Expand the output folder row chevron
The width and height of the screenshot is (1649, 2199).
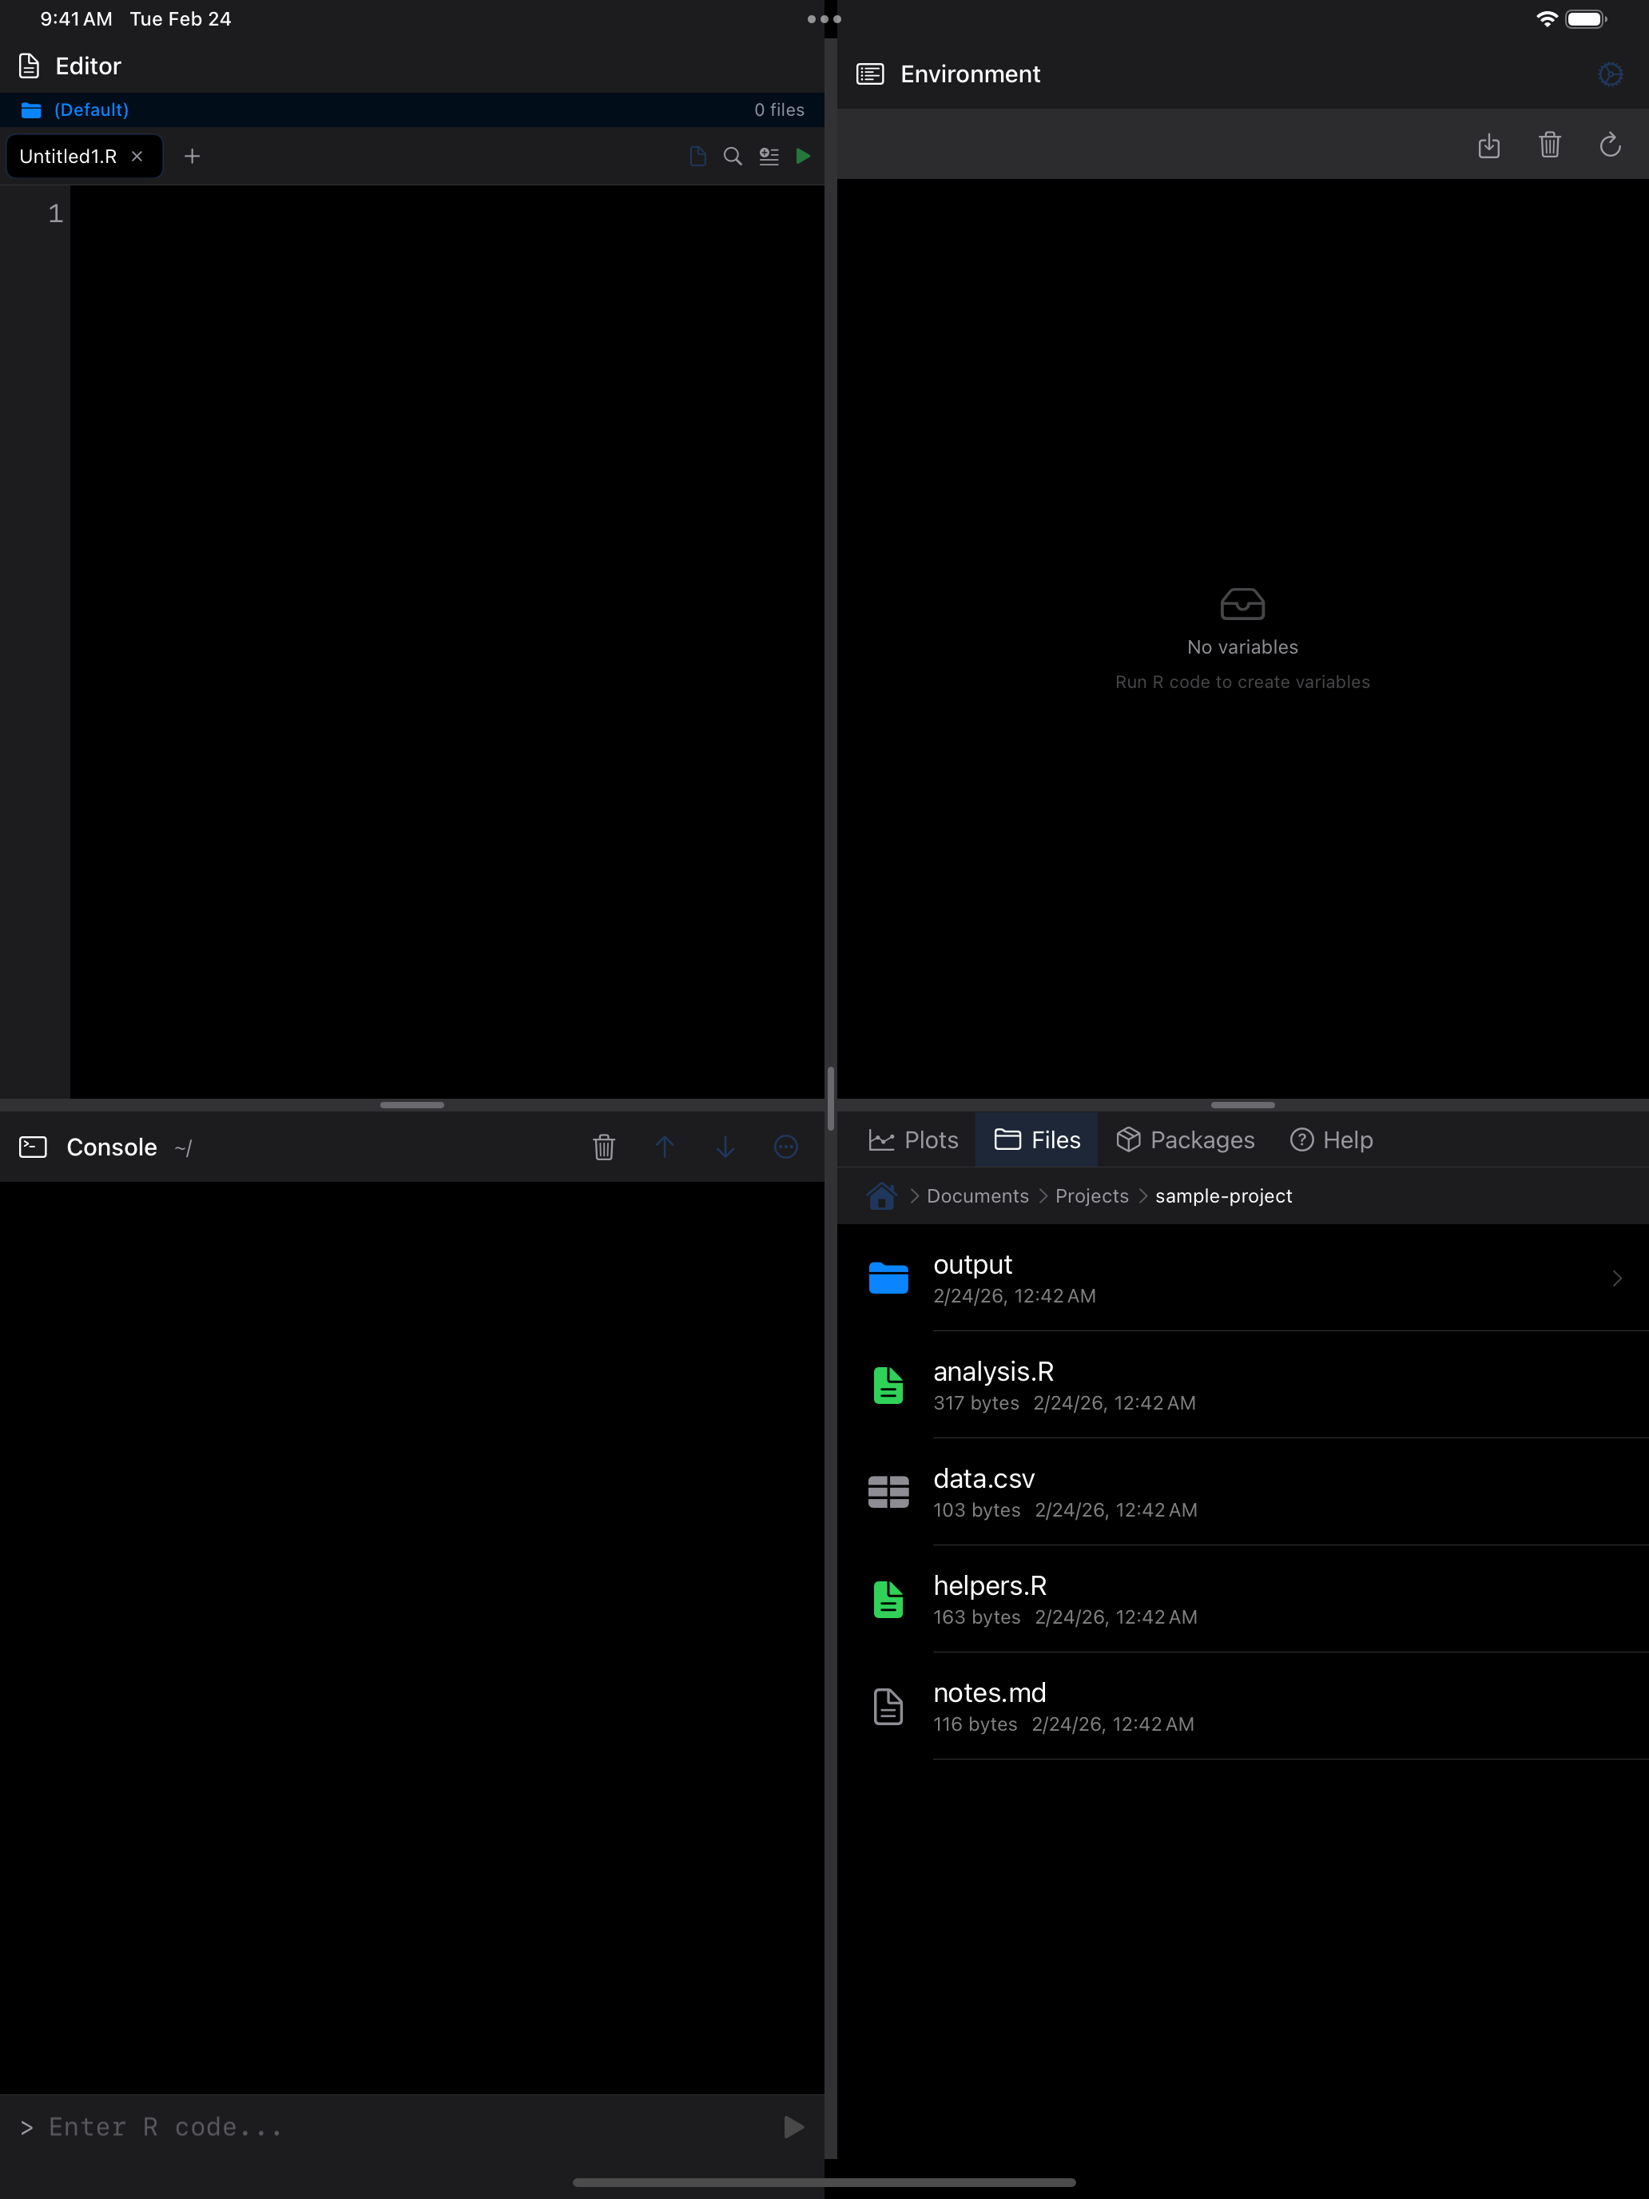pyautogui.click(x=1615, y=1278)
